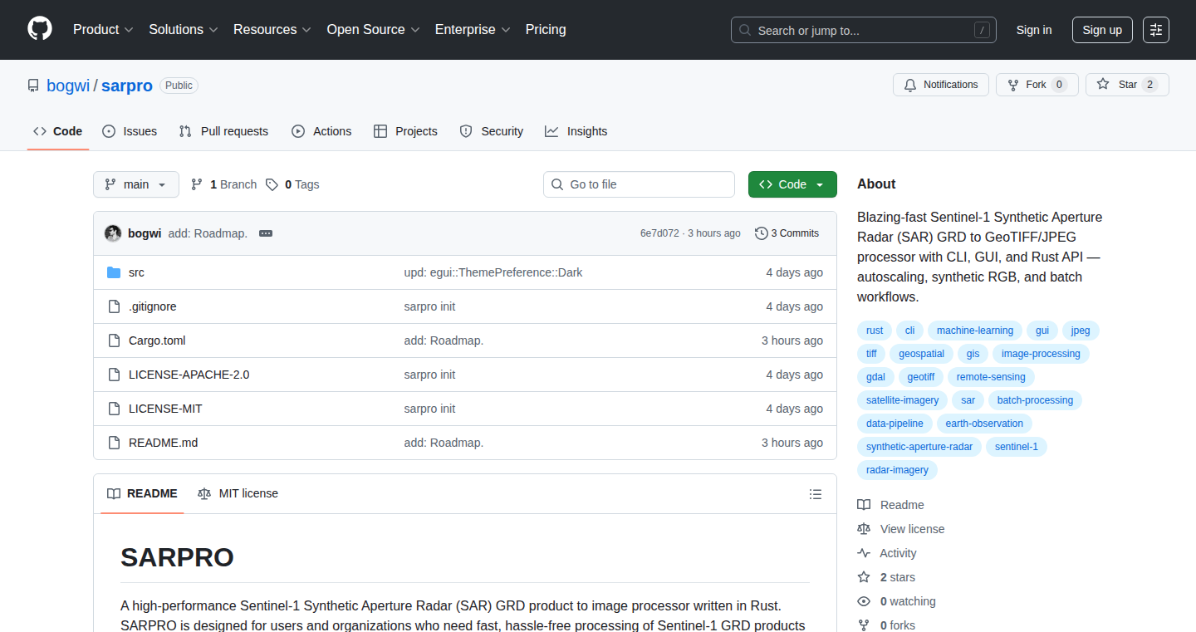Open the sarpro repository link
The width and height of the screenshot is (1196, 632).
(127, 86)
